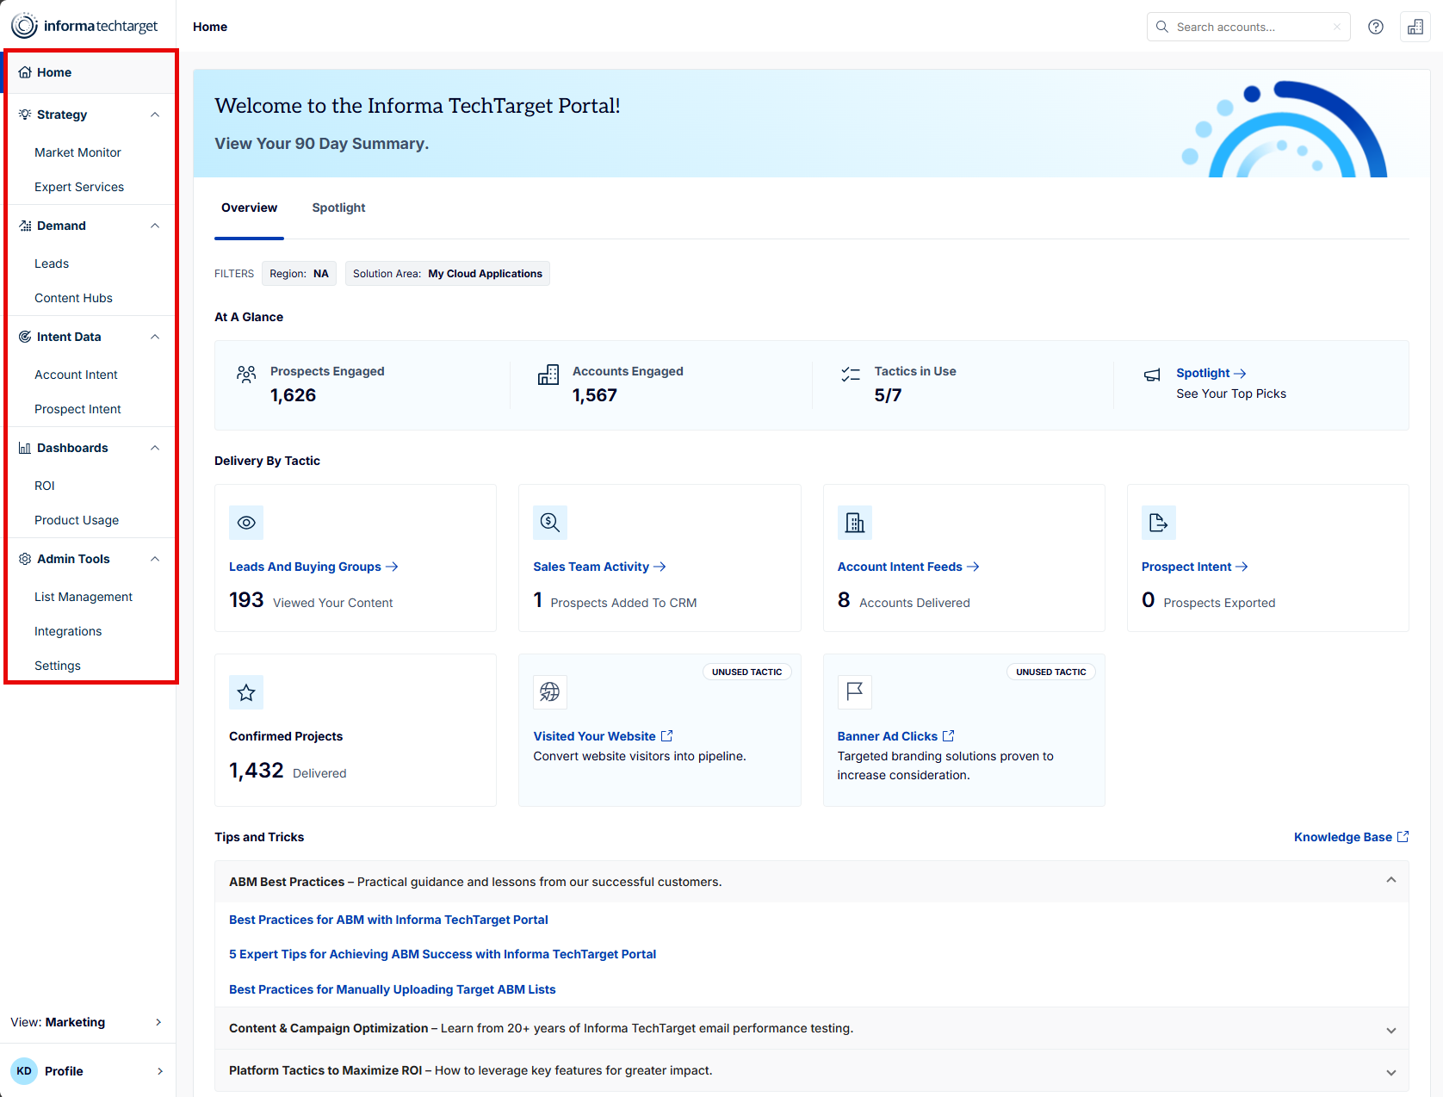Switch to the Spotlight tab
This screenshot has height=1097, width=1443.
click(338, 208)
